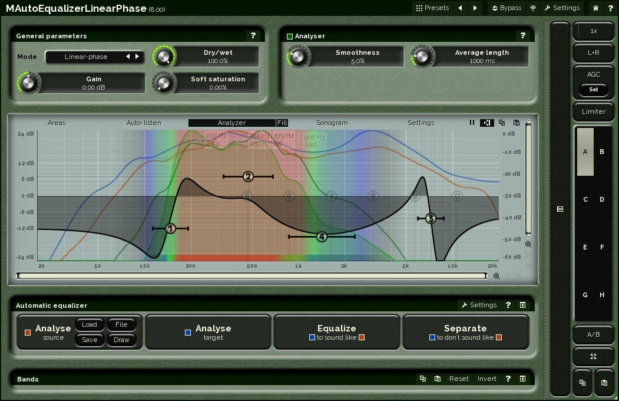
Task: Select the Areas tab above the graph
Action: [56, 123]
